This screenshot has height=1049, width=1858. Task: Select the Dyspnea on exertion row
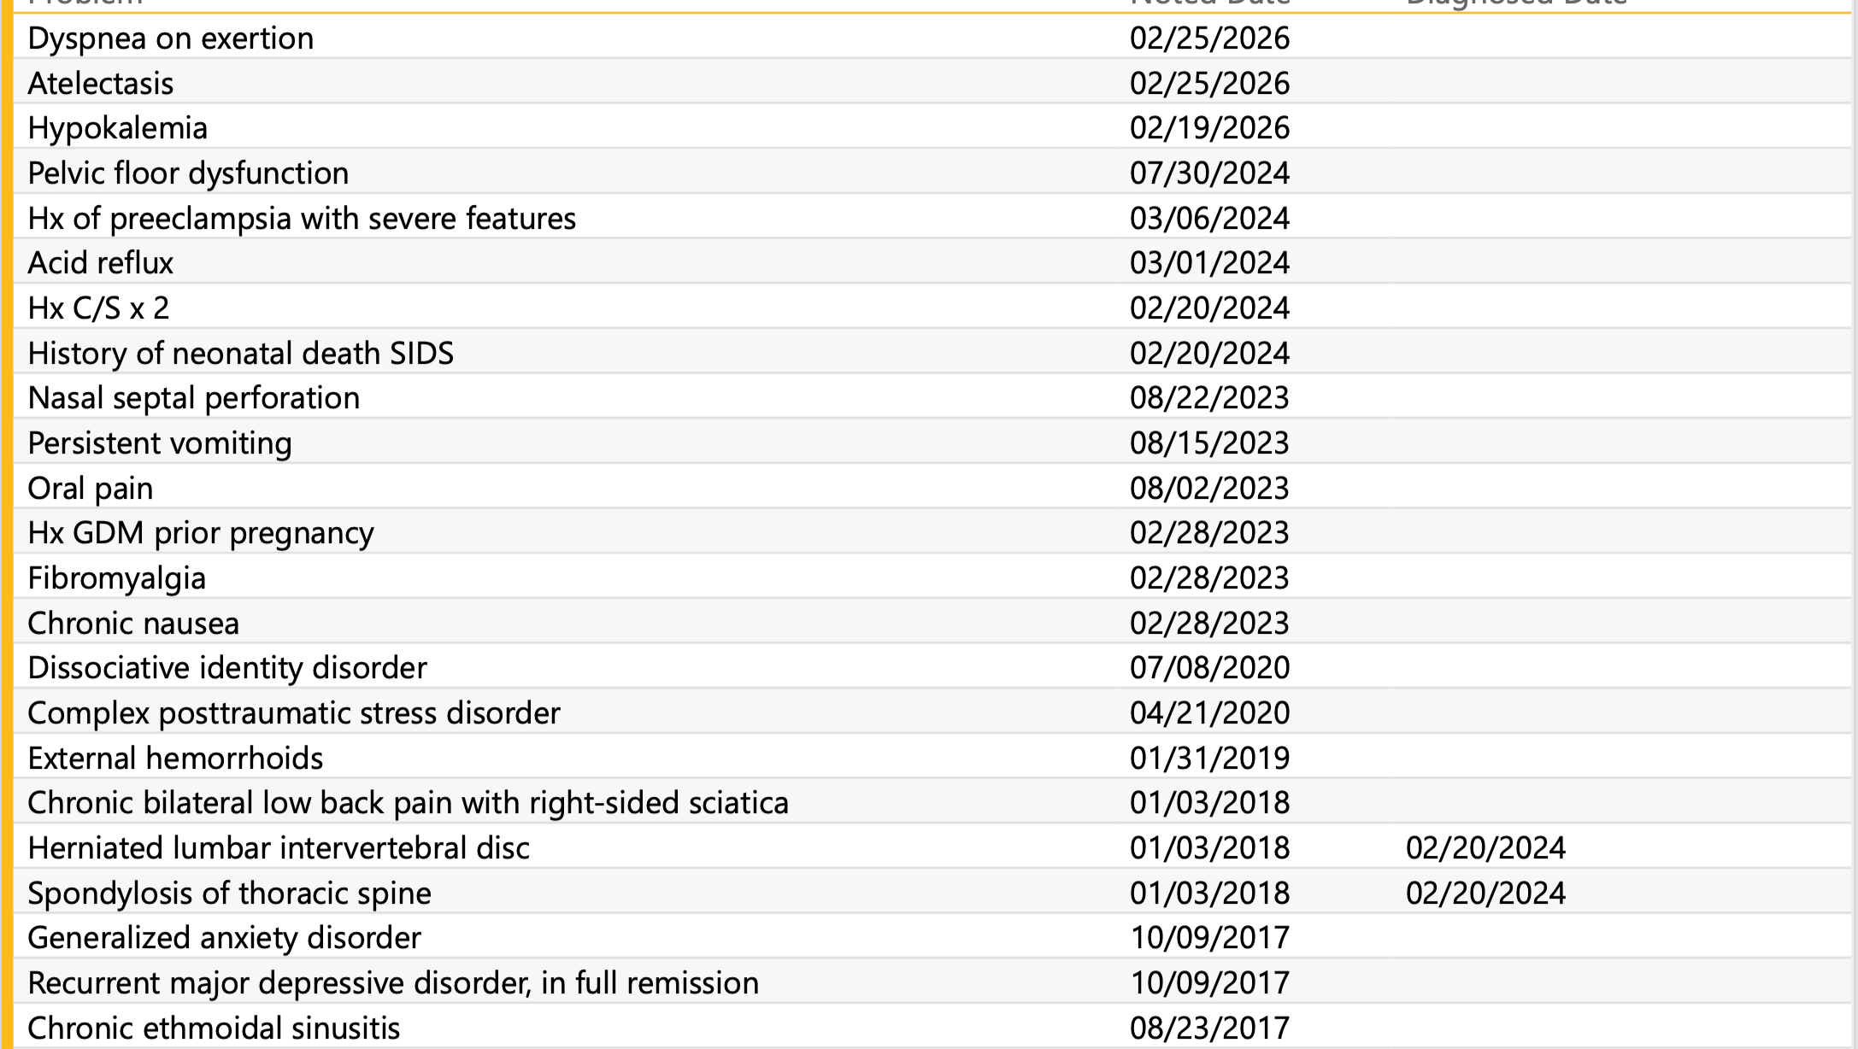[x=170, y=38]
